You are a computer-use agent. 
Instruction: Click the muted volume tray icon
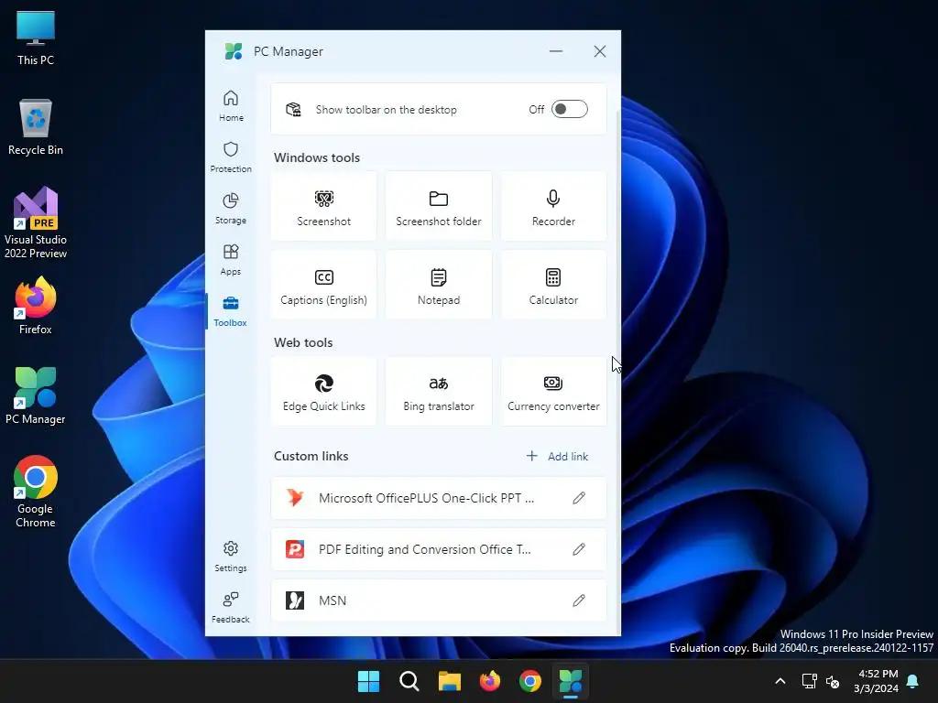[833, 681]
